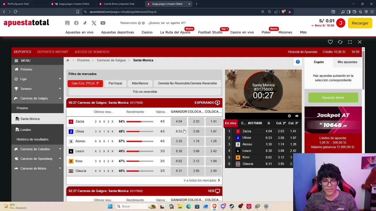Open Historial de Apuestas link
The height and width of the screenshot is (211, 376).
tap(303, 52)
